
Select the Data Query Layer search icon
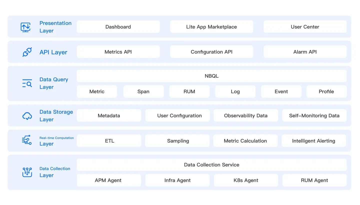click(27, 83)
